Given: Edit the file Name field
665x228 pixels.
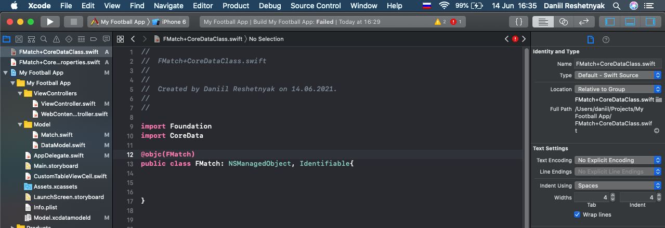Looking at the screenshot, I should point(618,64).
